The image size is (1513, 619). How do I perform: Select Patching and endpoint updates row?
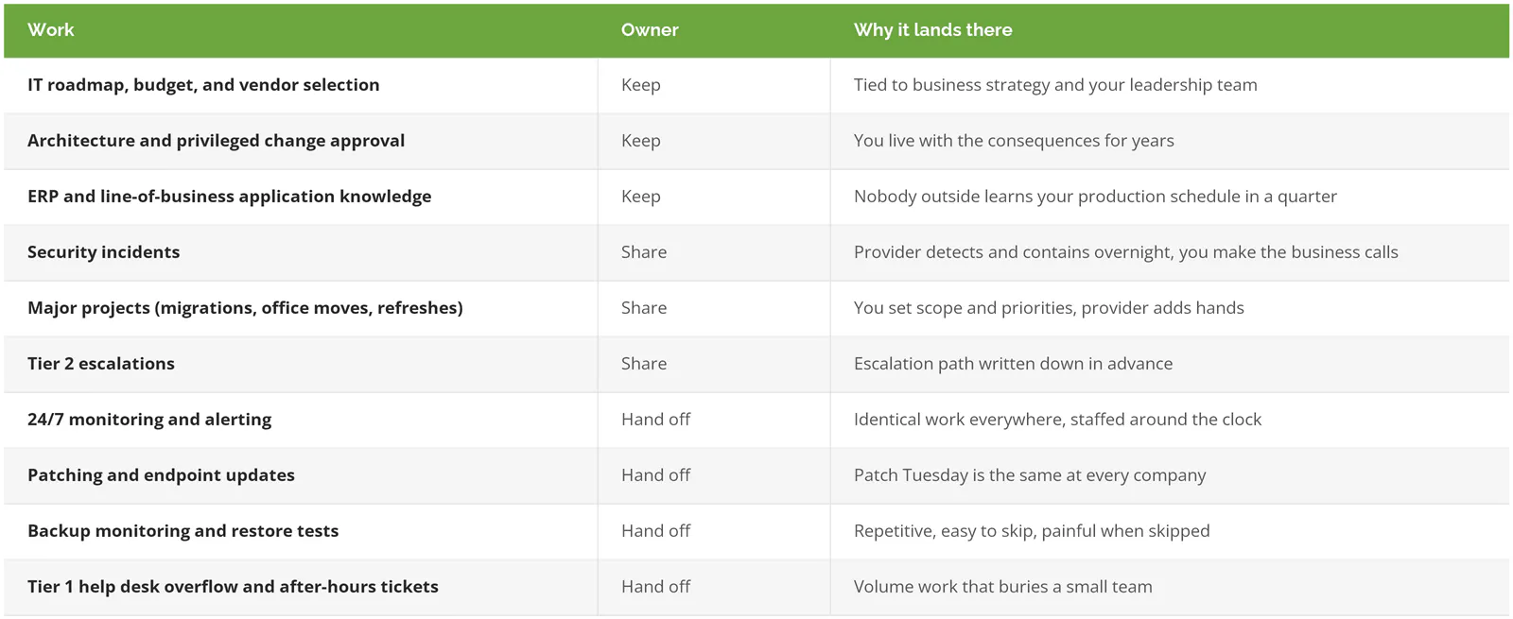[756, 475]
